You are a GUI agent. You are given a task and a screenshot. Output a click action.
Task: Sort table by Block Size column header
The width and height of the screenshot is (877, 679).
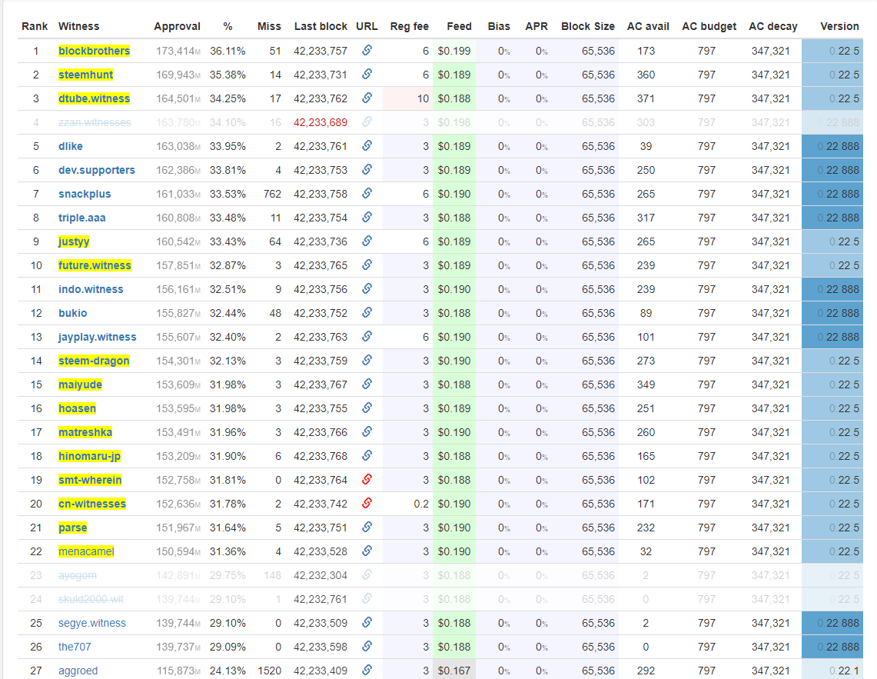588,26
